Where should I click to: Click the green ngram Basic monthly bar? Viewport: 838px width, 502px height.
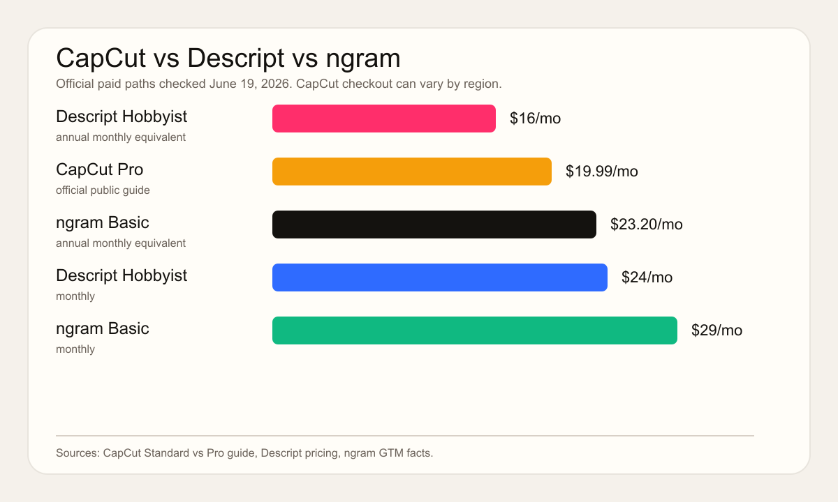tap(475, 330)
